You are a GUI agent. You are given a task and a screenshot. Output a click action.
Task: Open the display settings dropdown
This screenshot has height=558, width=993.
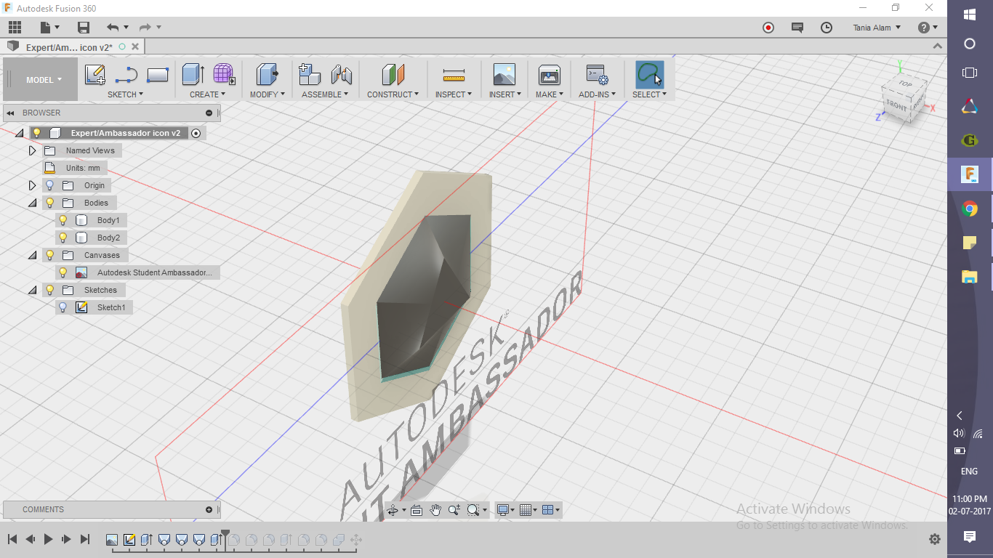(x=505, y=509)
